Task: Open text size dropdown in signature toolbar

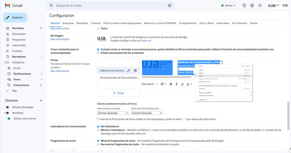Action: point(163,84)
